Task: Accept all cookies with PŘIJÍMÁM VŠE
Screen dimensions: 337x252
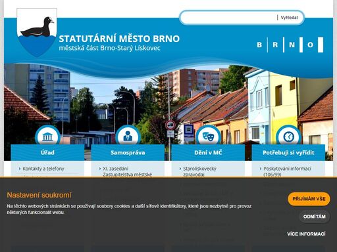Action: click(x=309, y=199)
